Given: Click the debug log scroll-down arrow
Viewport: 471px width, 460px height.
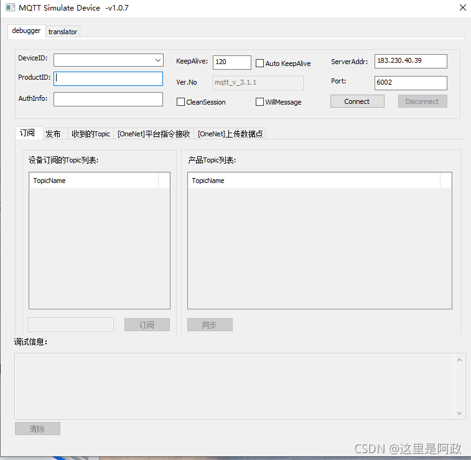Looking at the screenshot, I should click(x=459, y=413).
